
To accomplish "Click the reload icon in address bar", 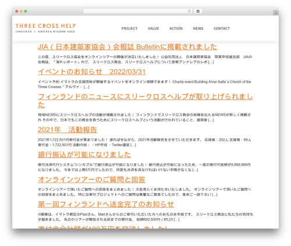I will (189, 12).
